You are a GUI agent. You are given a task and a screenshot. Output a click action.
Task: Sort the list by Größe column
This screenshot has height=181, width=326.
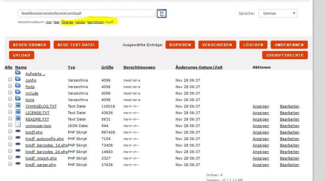point(107,67)
